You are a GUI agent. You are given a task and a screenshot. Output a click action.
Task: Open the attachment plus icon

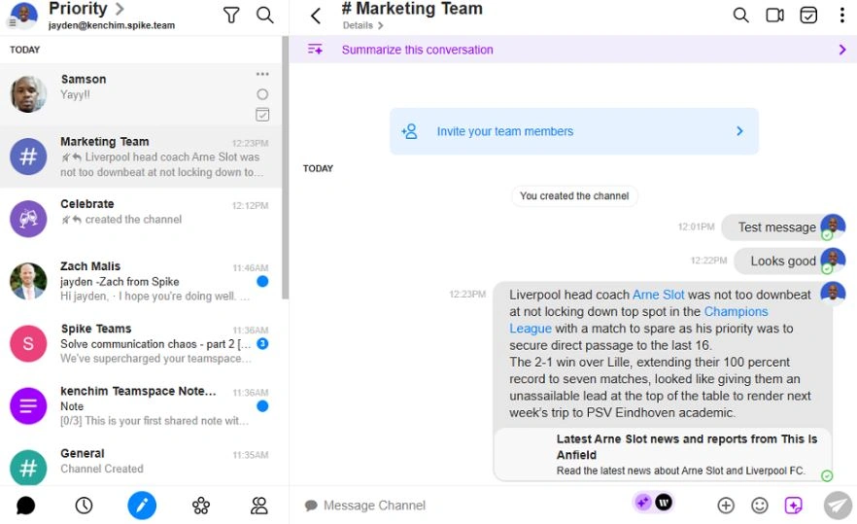click(x=726, y=505)
